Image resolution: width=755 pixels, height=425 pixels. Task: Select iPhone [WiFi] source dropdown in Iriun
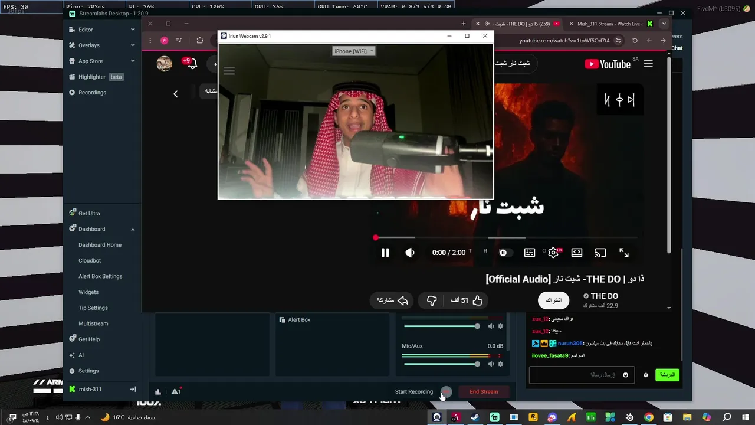(354, 51)
